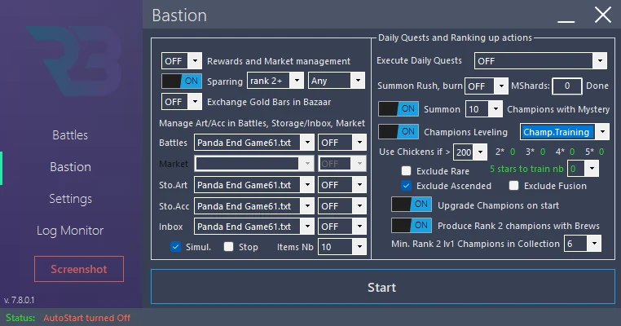Open Sto.Acc OFF mode dropdown
Screen dimensions: 621x326
pyautogui.click(x=342, y=206)
